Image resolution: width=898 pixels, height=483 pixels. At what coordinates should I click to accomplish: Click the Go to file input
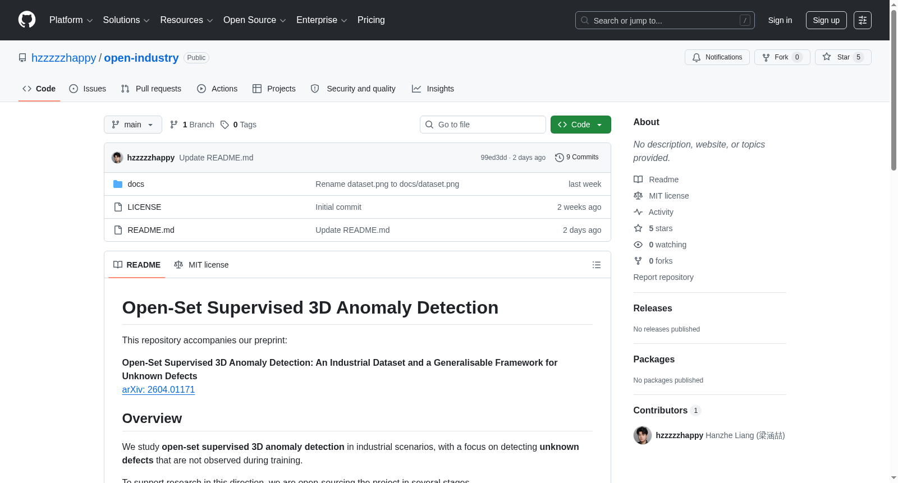pos(483,125)
